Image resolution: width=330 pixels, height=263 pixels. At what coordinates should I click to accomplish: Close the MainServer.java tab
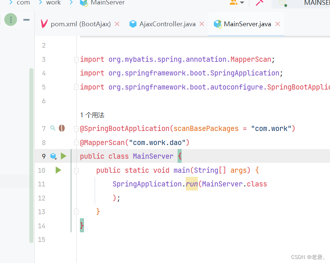click(x=278, y=24)
